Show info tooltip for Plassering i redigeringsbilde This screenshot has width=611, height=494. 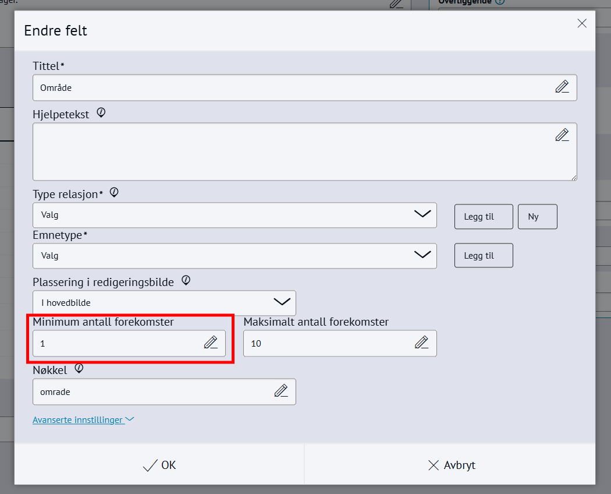coord(186,280)
